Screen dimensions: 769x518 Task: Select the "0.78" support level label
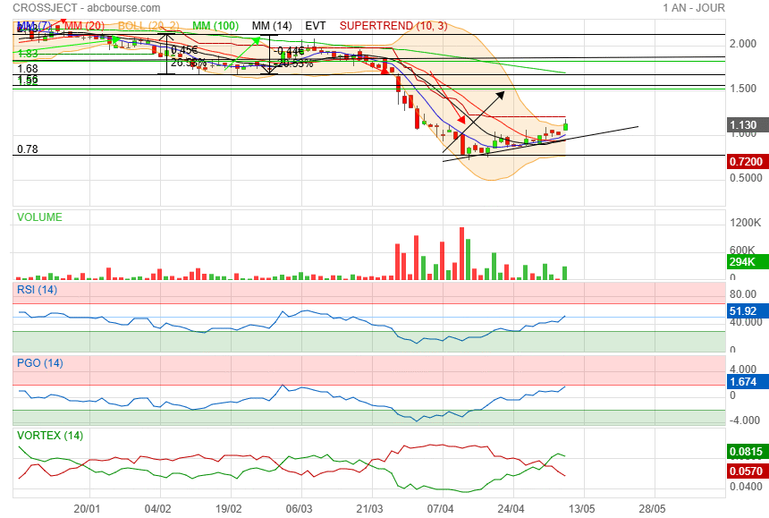coord(28,149)
